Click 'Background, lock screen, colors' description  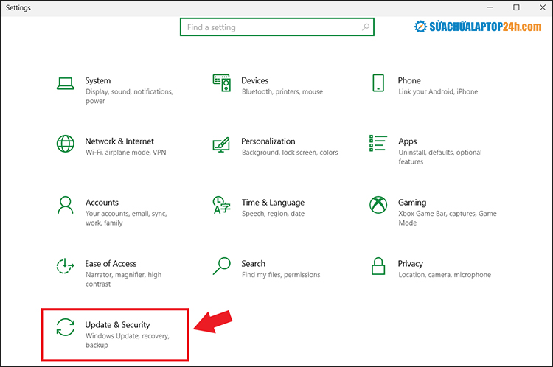290,153
